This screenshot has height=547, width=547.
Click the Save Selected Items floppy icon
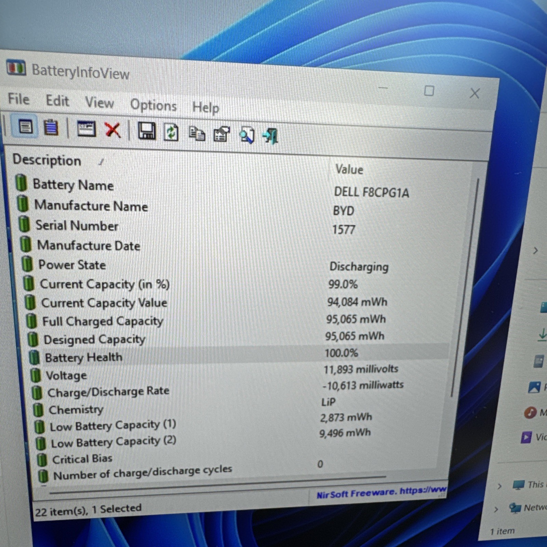tap(146, 131)
